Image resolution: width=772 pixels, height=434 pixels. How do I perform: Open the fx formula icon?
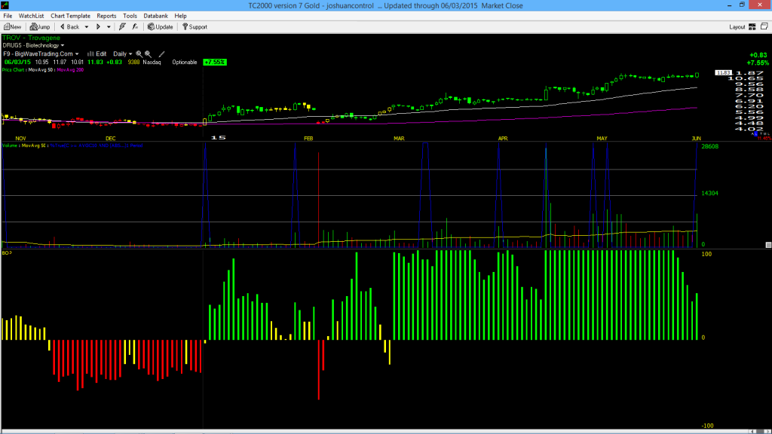click(x=135, y=27)
